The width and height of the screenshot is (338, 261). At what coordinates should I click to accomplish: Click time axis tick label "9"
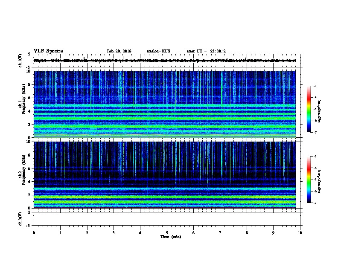click(x=273, y=233)
